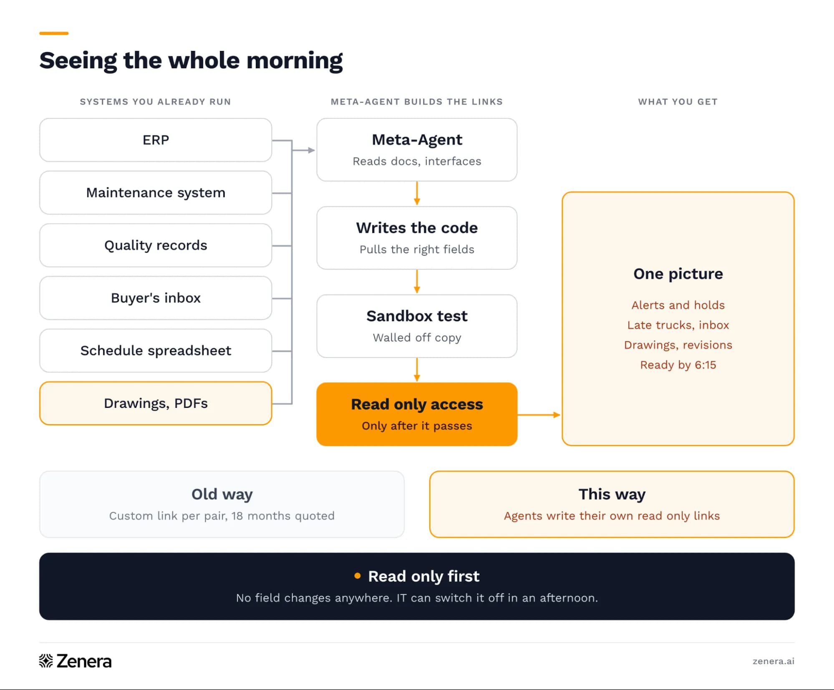Click the orange bullet beside Read only first
The width and height of the screenshot is (834, 690).
(x=357, y=576)
